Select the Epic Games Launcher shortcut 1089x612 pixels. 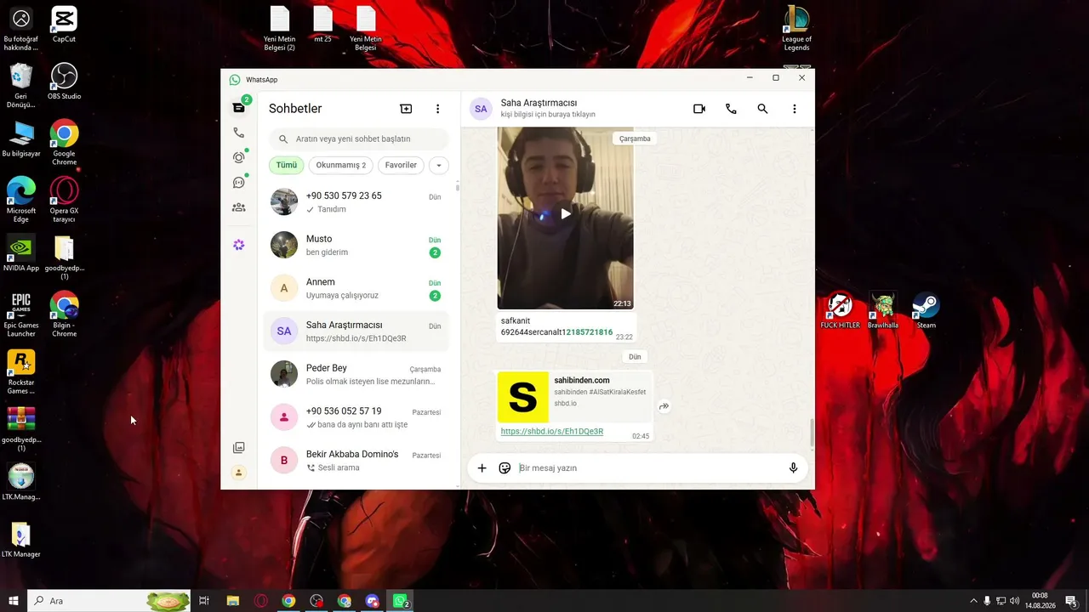21,314
